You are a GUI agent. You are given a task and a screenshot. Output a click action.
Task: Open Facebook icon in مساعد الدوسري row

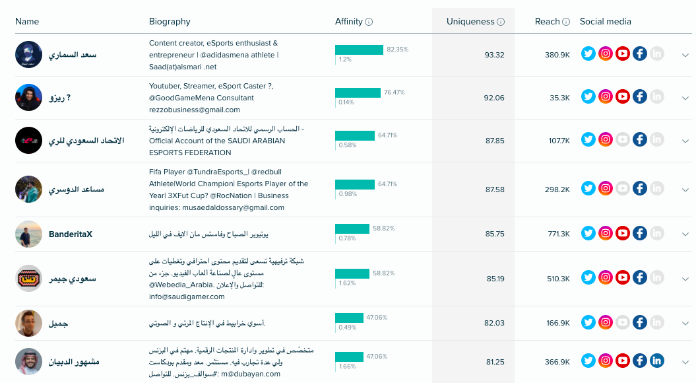(640, 188)
